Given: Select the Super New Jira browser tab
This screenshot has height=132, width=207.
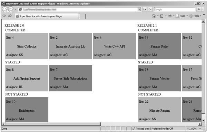Looking at the screenshot, I should coord(47,16).
